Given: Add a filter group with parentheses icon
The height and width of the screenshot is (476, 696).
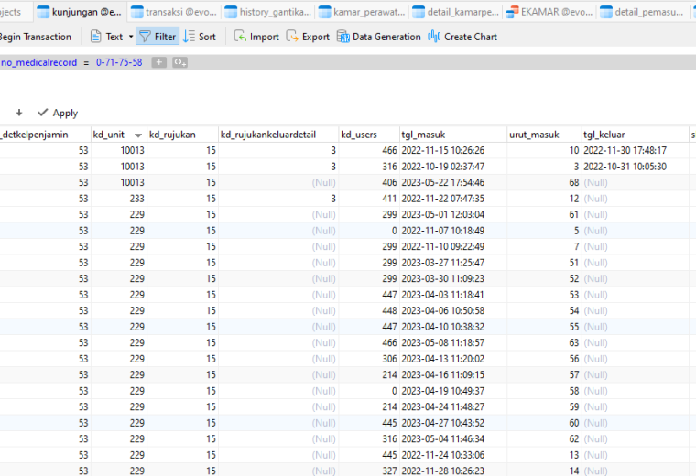Looking at the screenshot, I should [179, 62].
